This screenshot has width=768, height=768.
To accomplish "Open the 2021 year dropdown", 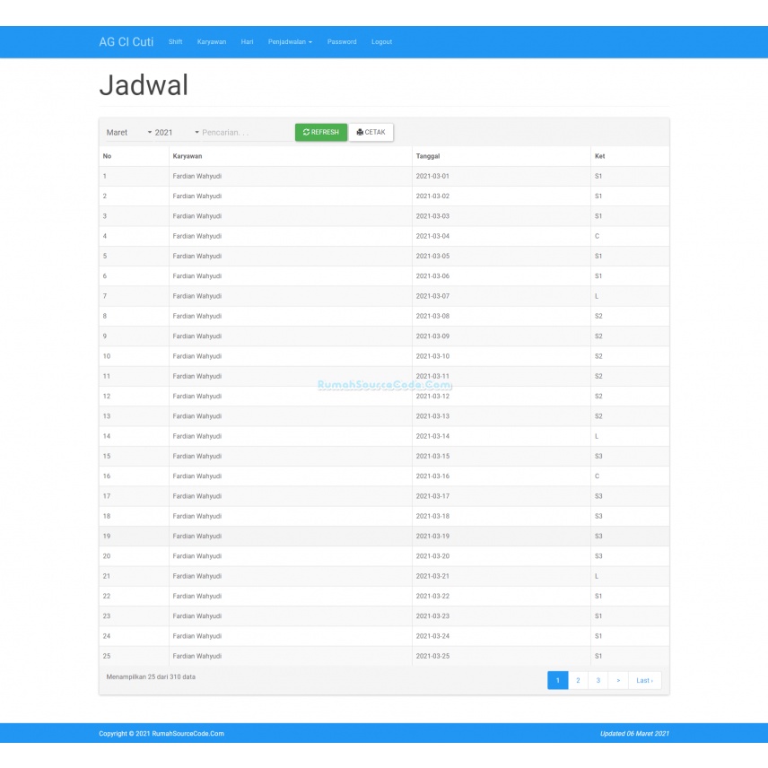I will 177,132.
